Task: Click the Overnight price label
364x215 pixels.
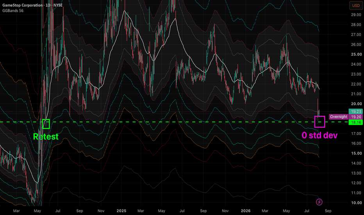Action: coord(339,116)
